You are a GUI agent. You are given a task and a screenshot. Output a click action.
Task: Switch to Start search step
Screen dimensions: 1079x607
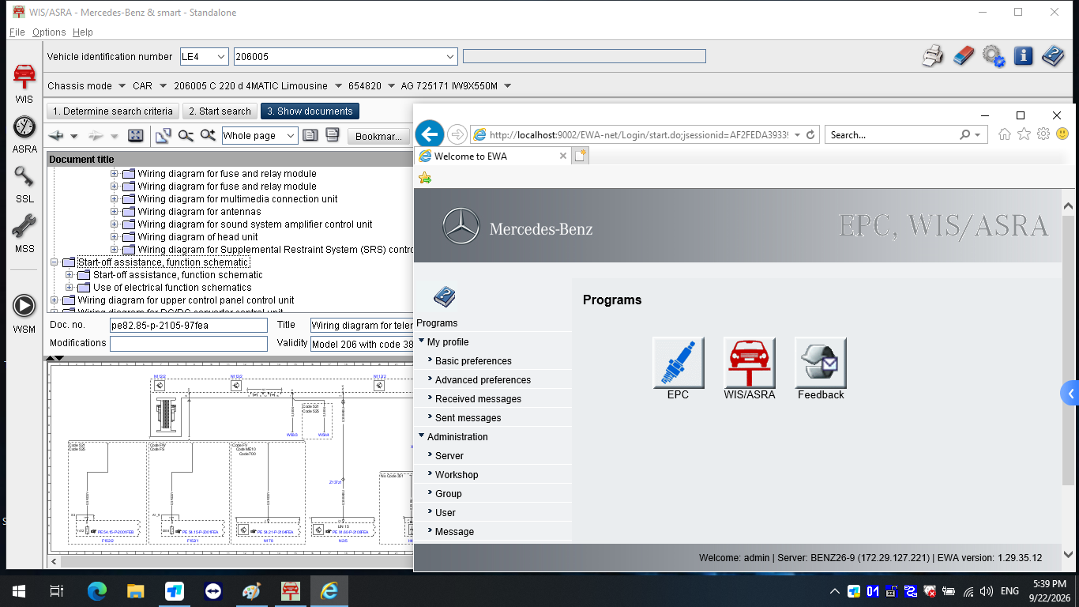click(x=220, y=111)
